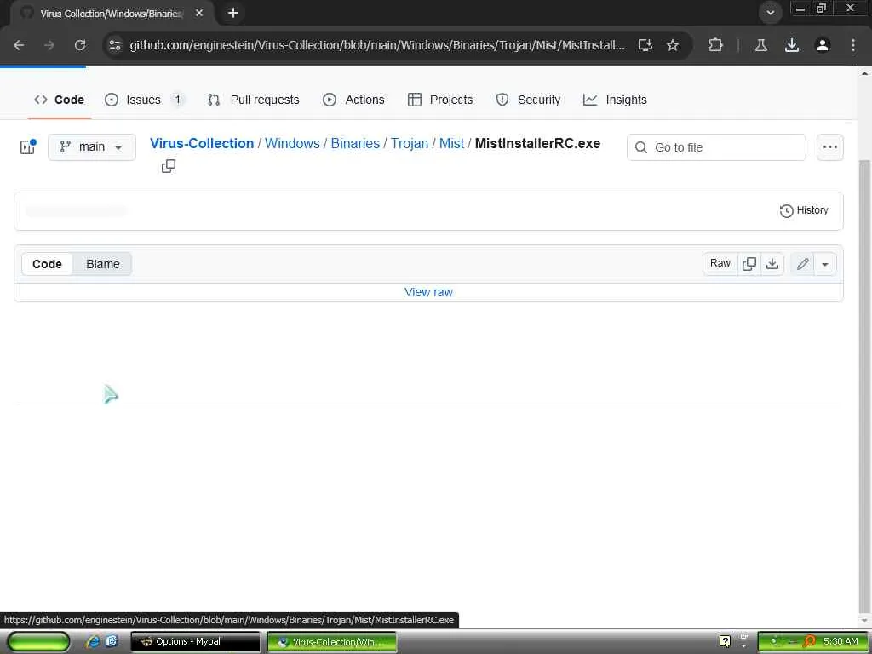Show browser downloads

(792, 45)
